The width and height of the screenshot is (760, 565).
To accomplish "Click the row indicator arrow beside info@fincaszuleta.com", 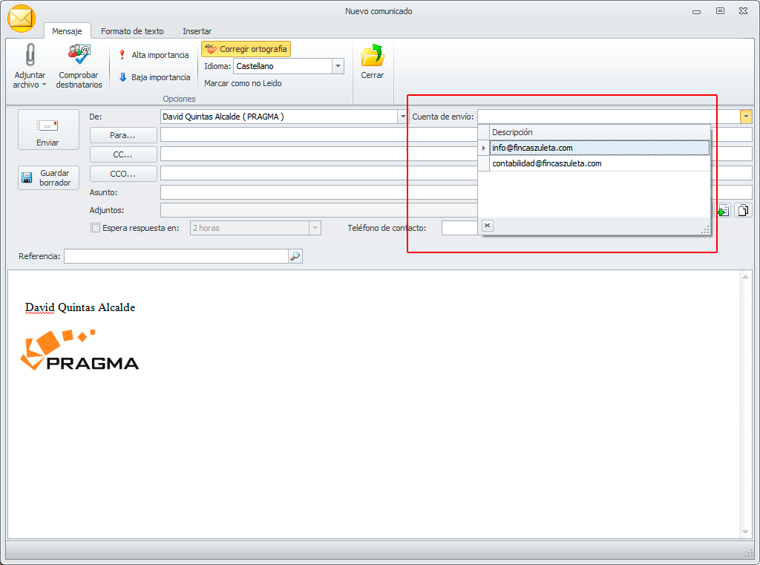I will point(484,148).
